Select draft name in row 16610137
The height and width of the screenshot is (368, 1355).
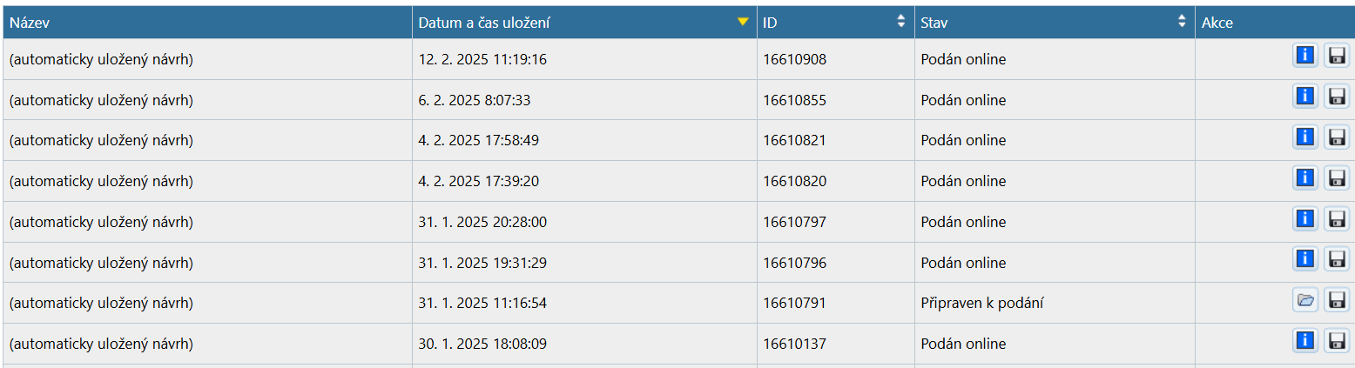coord(101,344)
